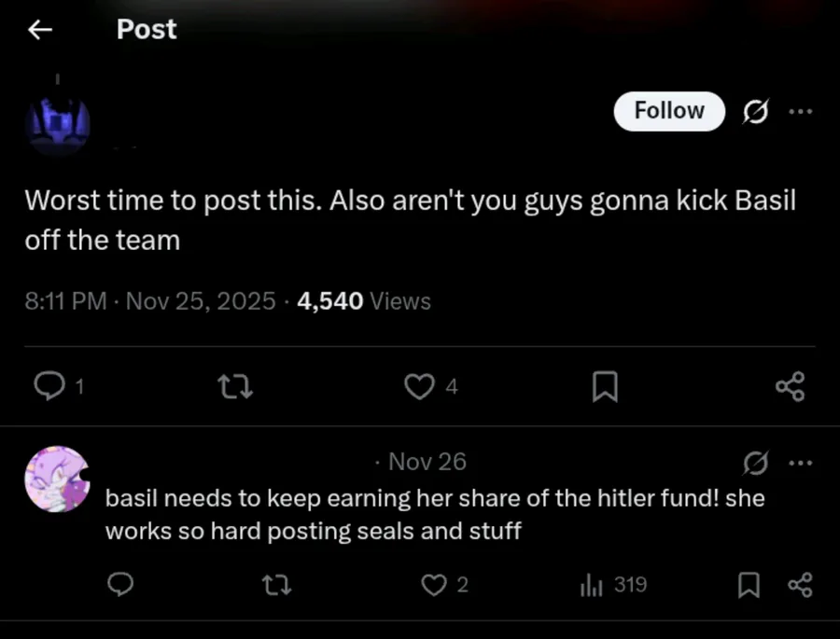Click the Grok icon on main post
The image size is (840, 639).
[x=754, y=112]
